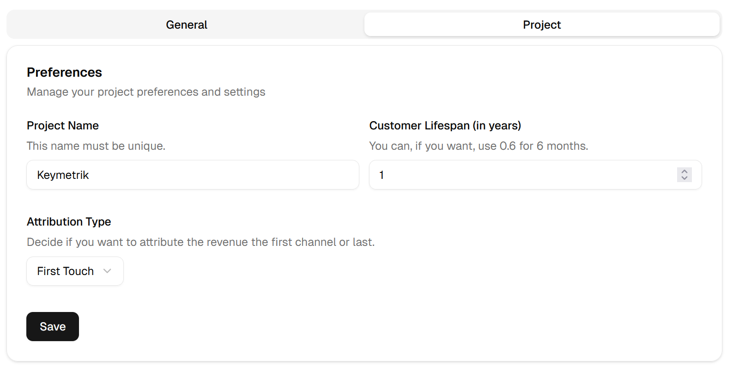
Task: Click the chevron beside First Touch
Action: point(107,271)
